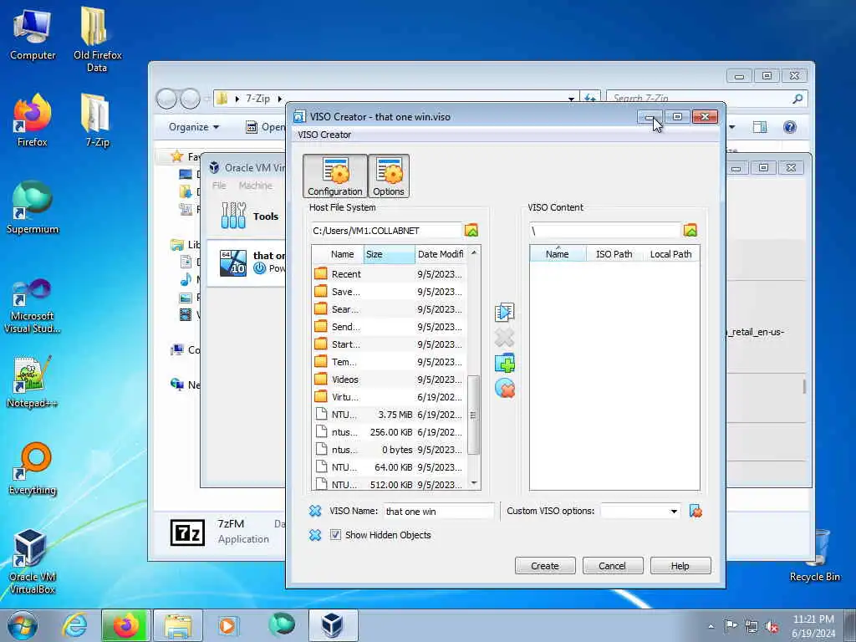Image resolution: width=856 pixels, height=642 pixels.
Task: Sort VISO content by ISO Path column
Action: click(614, 254)
